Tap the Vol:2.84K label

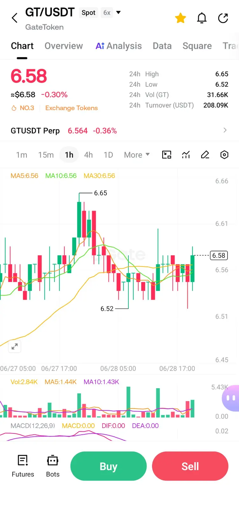pos(24,382)
